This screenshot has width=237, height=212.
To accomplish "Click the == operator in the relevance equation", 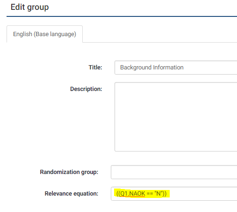I will coord(150,194).
